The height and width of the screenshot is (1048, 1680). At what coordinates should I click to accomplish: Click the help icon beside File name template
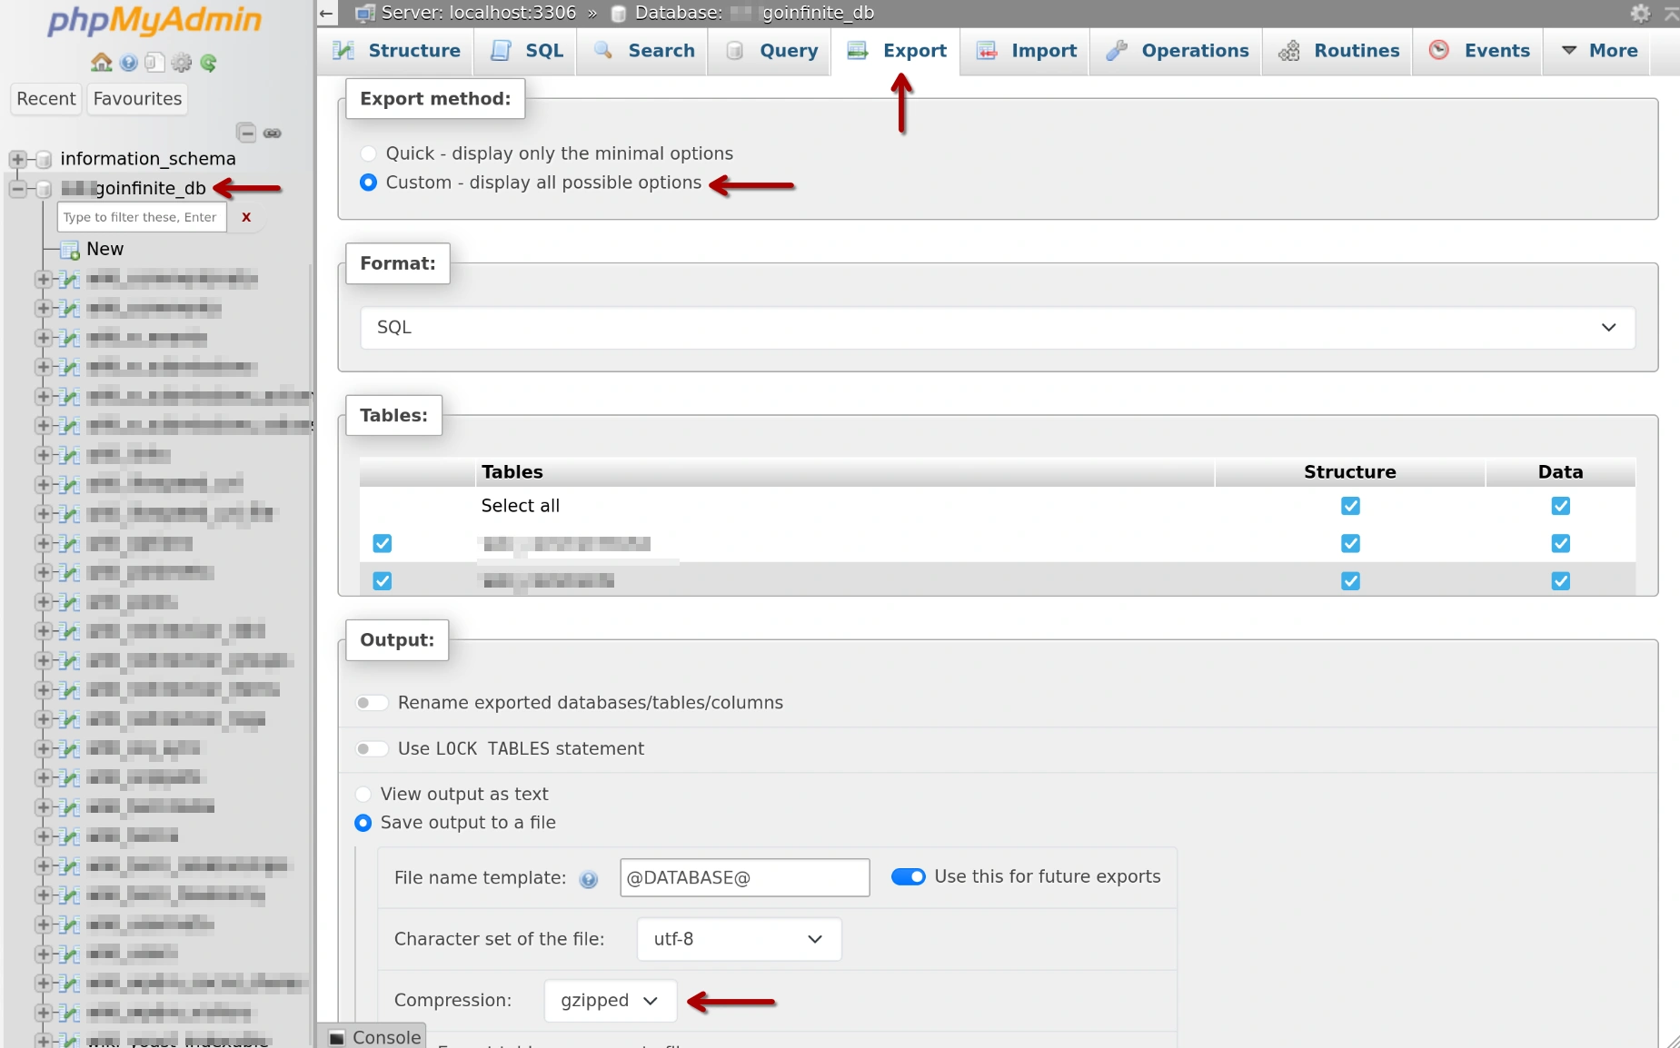[x=588, y=878]
